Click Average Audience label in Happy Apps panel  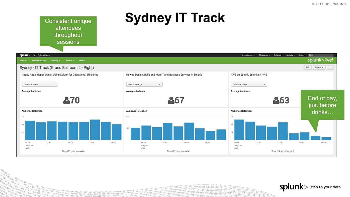(x=31, y=91)
